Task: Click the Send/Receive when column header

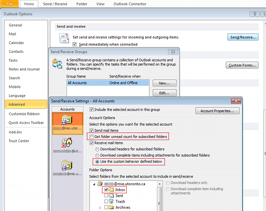Action: coord(125,76)
